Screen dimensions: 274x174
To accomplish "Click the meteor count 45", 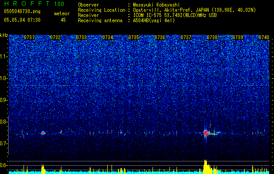I will [x=63, y=20].
